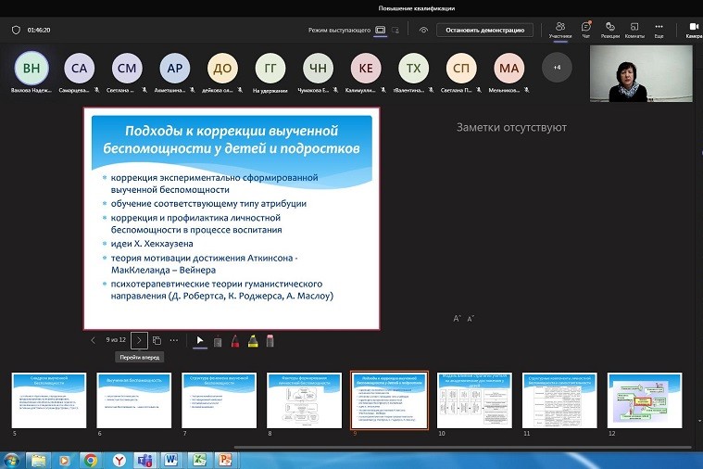Open Yandex Browser from the taskbar
This screenshot has width=703, height=469.
119,460
